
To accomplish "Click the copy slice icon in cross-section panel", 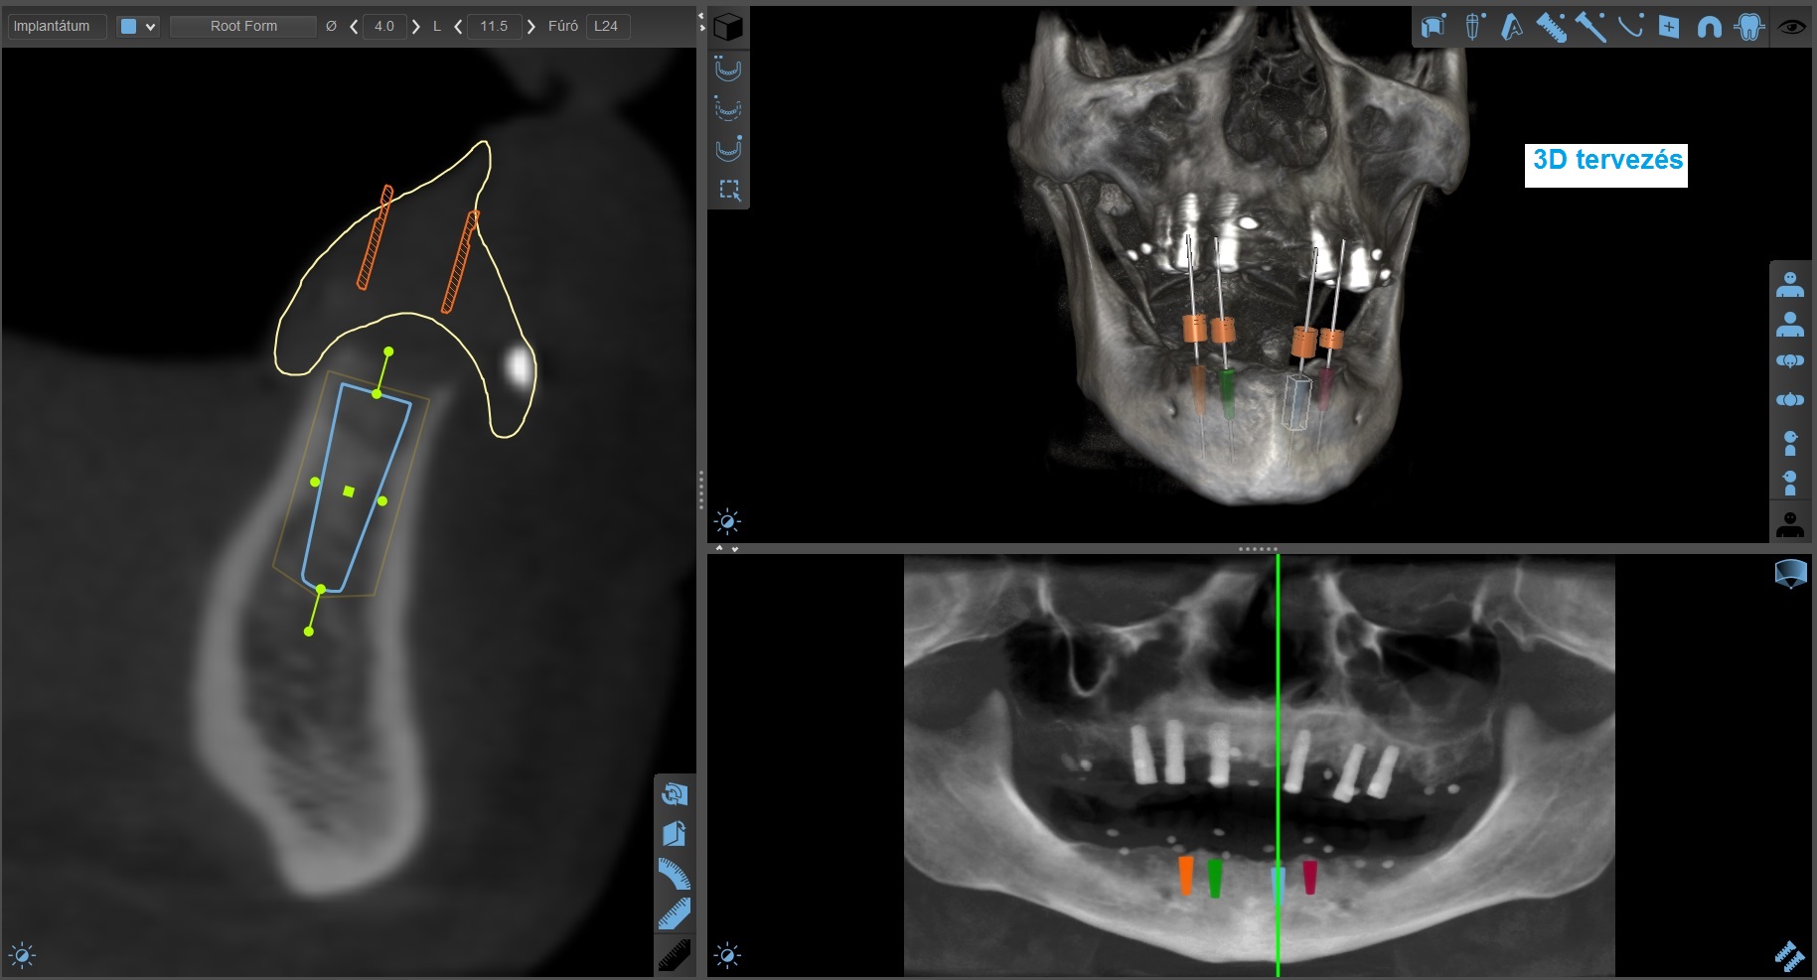I will coord(675,834).
